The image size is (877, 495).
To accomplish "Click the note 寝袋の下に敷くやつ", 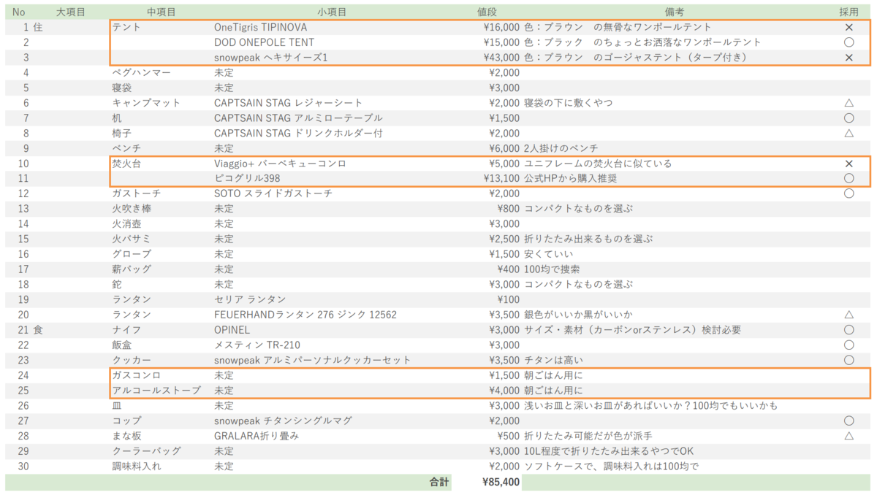I will coord(569,103).
